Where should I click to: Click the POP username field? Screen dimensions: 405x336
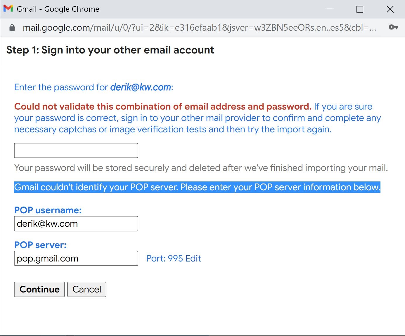pyautogui.click(x=76, y=224)
